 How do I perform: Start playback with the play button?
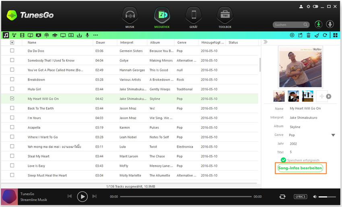(82, 197)
